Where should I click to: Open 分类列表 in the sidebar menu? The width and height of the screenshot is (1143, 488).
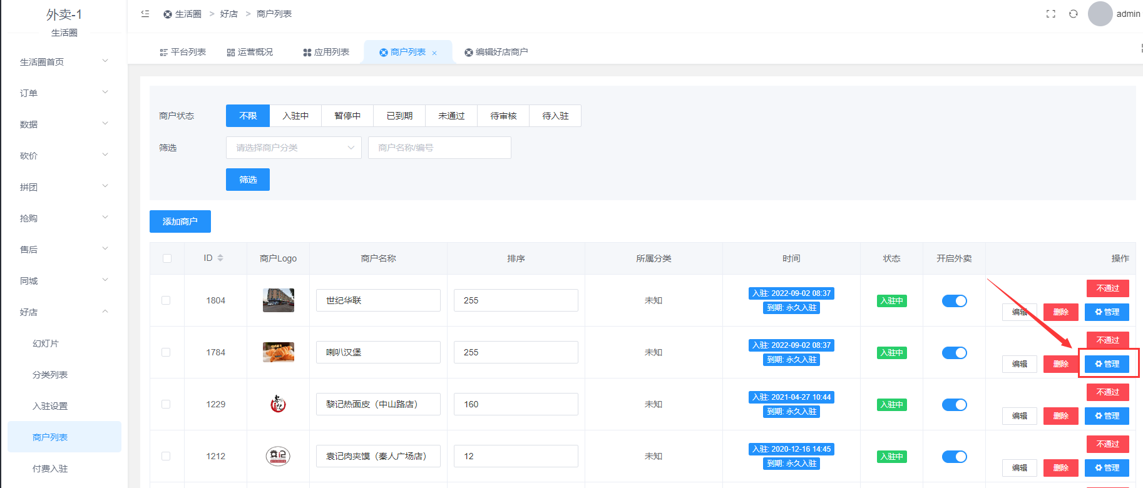point(50,375)
